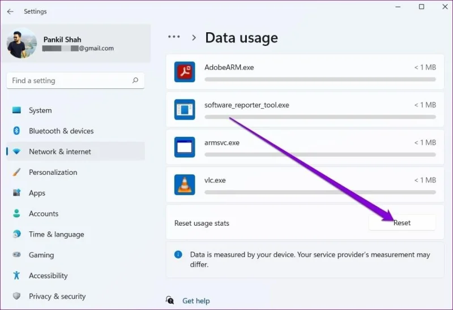The image size is (453, 310).
Task: Go to Privacy & security settings
Action: (75, 296)
